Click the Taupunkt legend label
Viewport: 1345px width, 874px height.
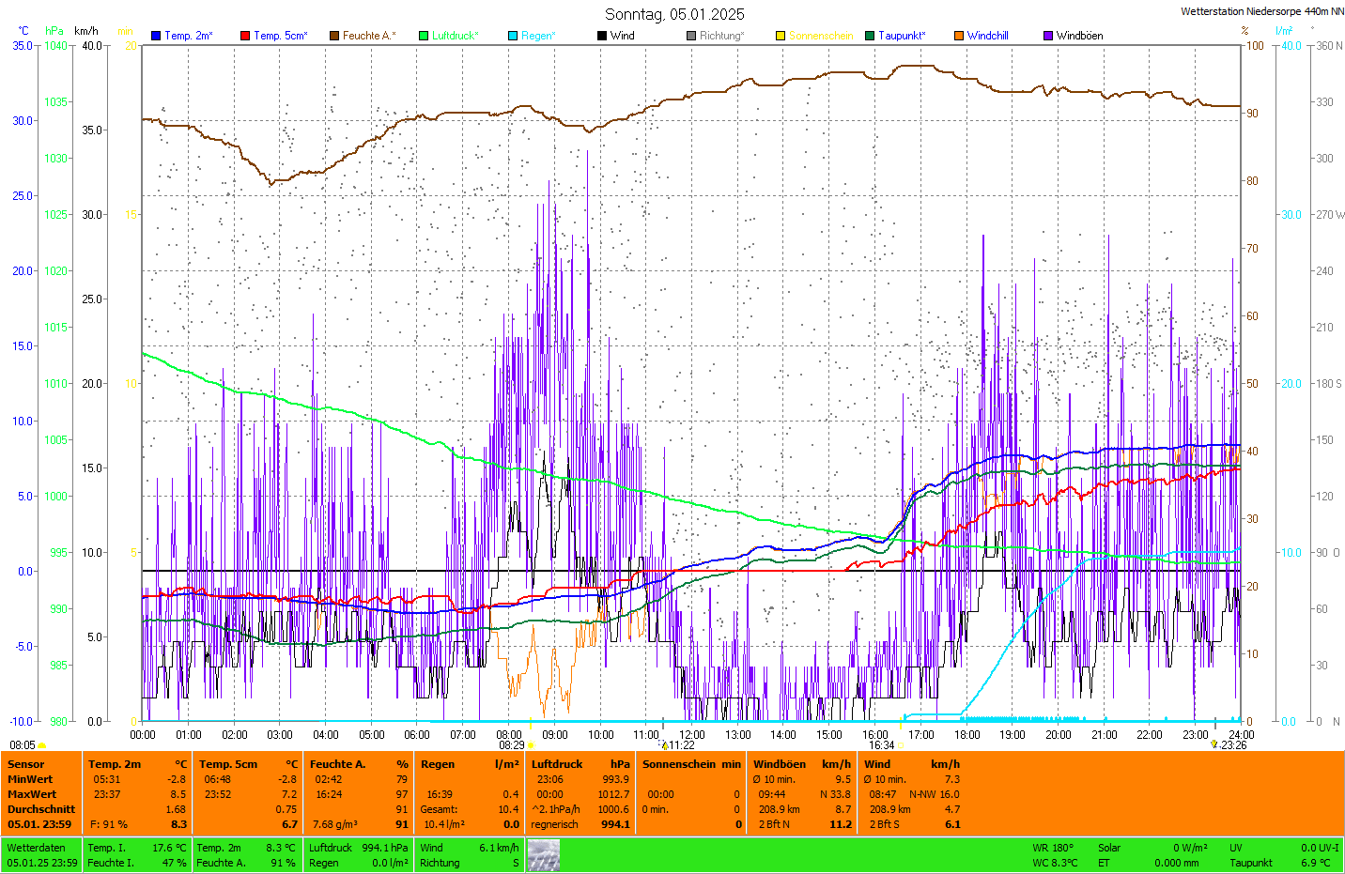pyautogui.click(x=902, y=36)
